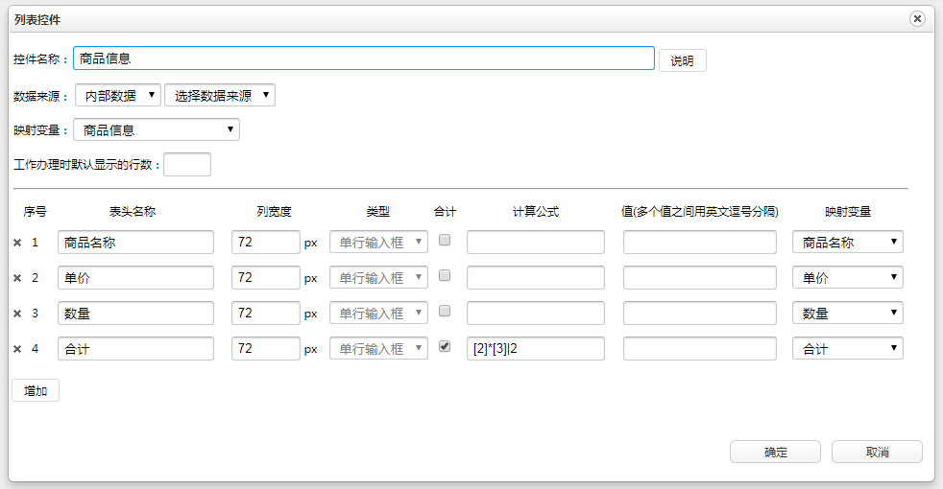Toggle the 合计 checkbox in 单价 row
Screen dimensions: 943x489
[445, 276]
